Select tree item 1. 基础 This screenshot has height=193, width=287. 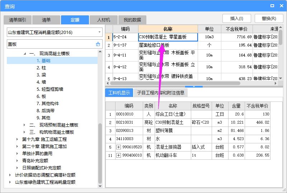click(x=43, y=60)
